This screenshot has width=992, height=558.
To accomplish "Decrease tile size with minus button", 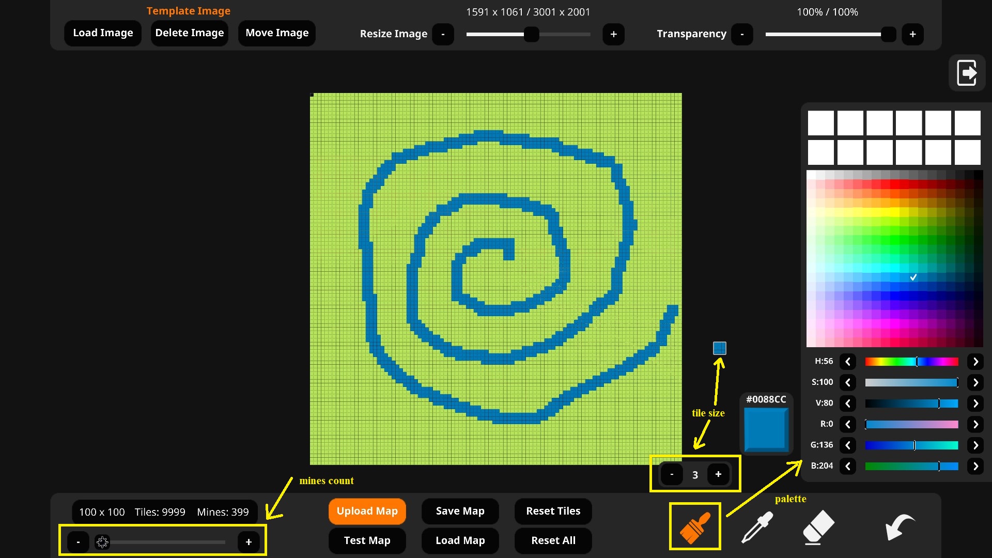I will [672, 474].
